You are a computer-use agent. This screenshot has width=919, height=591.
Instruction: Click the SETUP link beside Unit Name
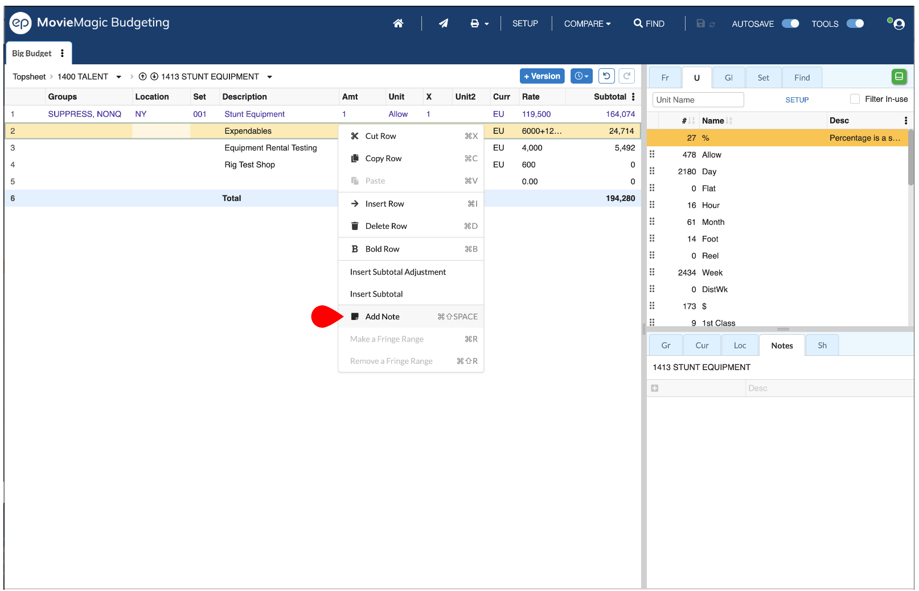(797, 100)
